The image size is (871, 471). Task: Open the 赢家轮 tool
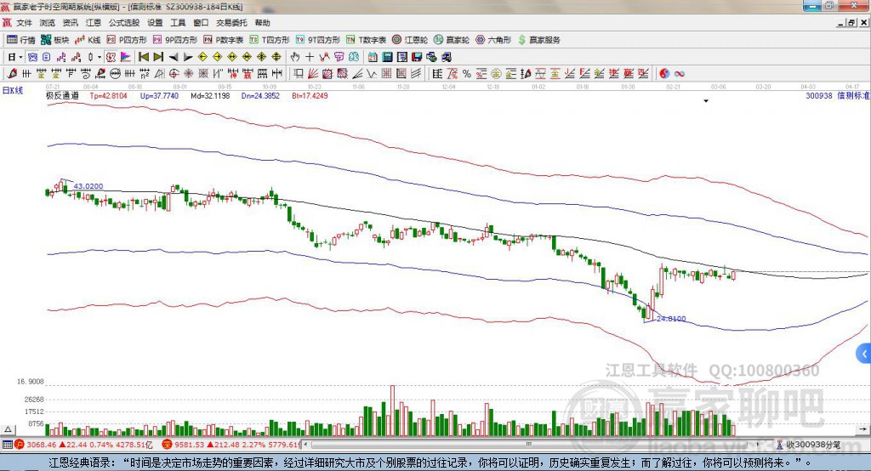452,40
